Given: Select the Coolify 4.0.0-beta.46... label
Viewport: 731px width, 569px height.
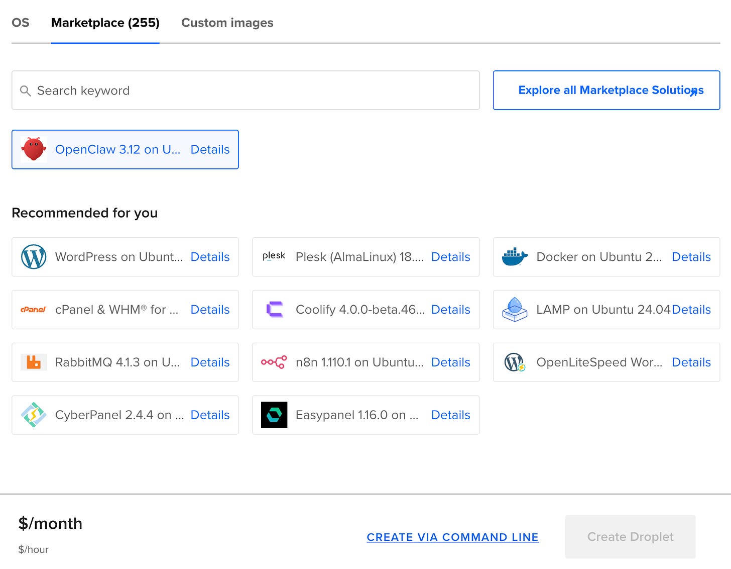Looking at the screenshot, I should [360, 310].
